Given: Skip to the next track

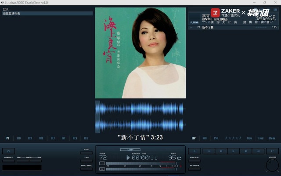Looking at the screenshot, I should pyautogui.click(x=258, y=151).
